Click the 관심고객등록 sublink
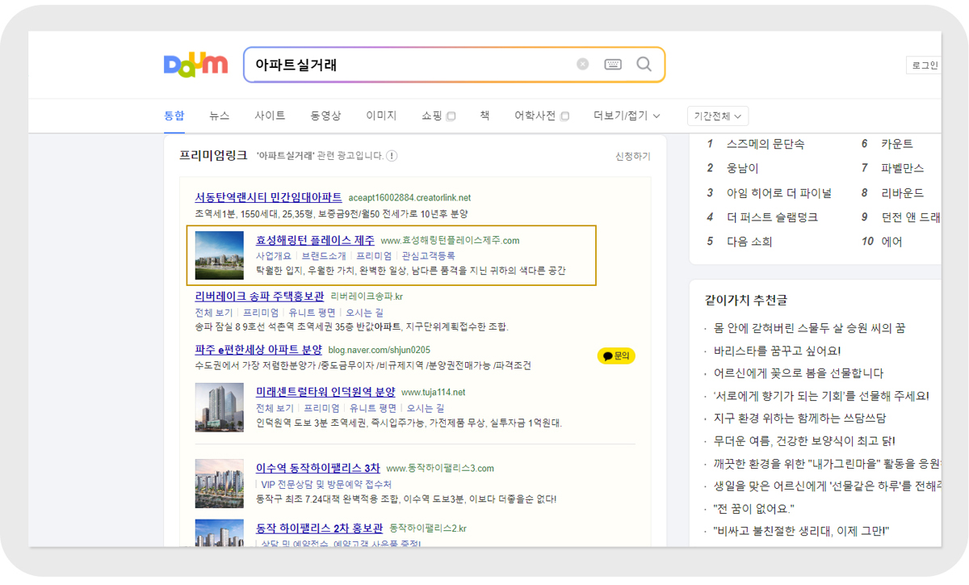 coord(428,255)
